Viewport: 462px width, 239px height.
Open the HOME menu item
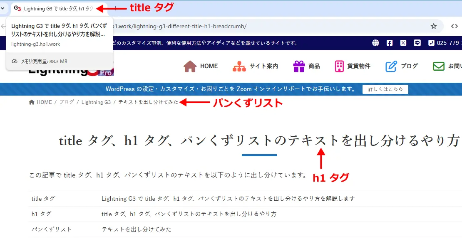(209, 66)
